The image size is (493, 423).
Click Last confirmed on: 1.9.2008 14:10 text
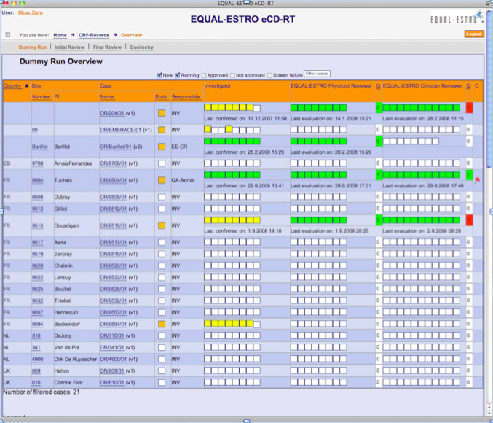[242, 231]
